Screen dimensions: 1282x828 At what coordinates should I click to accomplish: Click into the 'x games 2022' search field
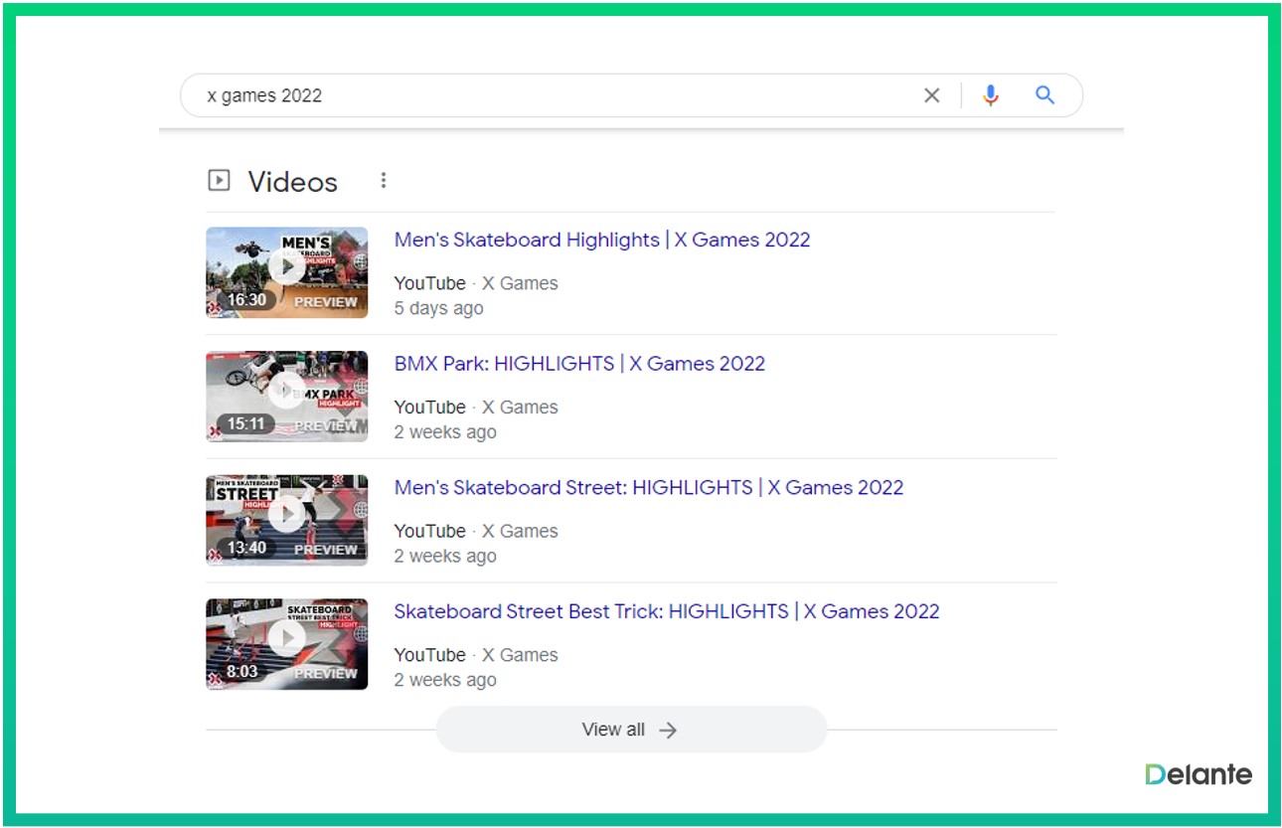(547, 95)
